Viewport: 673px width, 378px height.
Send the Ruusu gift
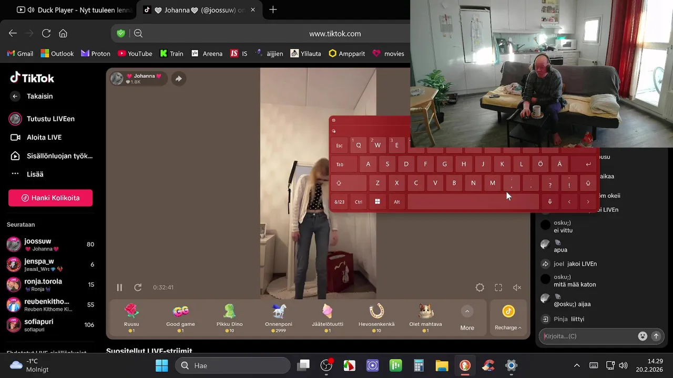click(x=131, y=318)
